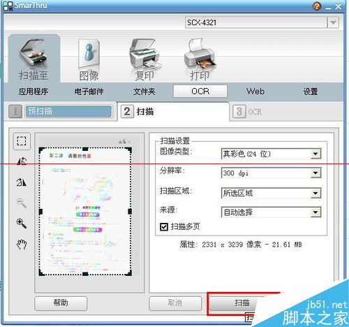The image size is (349, 327).
Task: Open the Print (打印) section
Action: click(x=200, y=60)
